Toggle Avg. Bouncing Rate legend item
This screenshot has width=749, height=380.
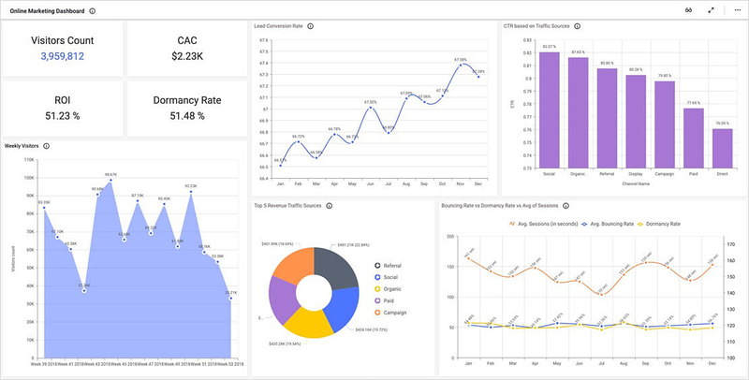607,224
